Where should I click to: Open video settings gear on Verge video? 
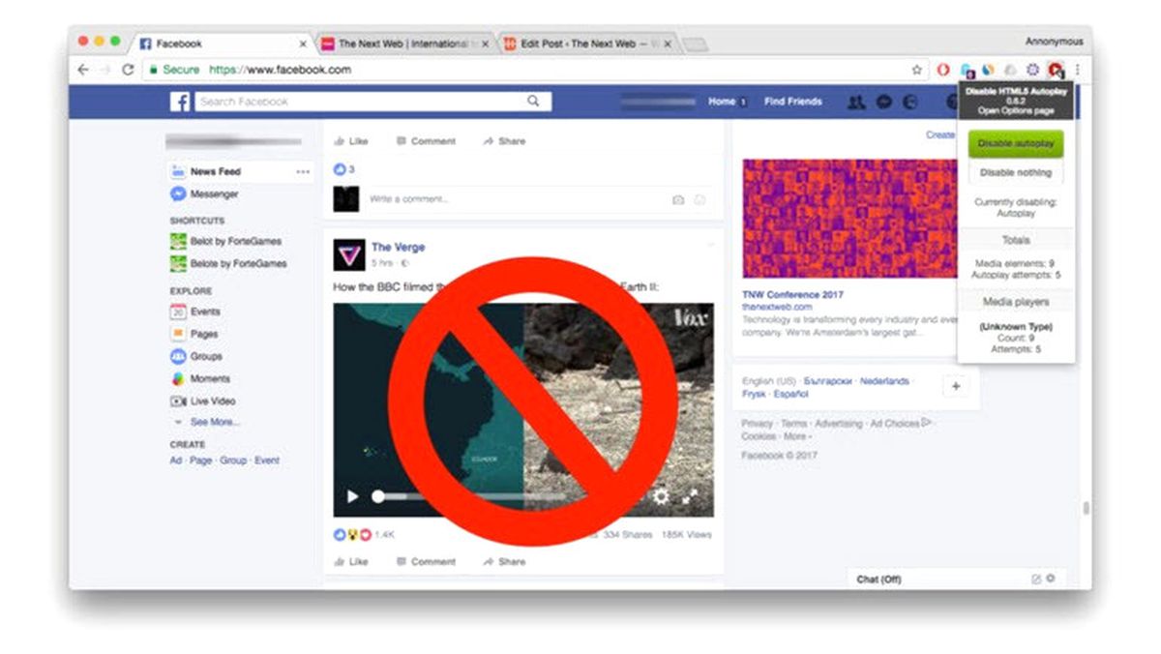[661, 496]
